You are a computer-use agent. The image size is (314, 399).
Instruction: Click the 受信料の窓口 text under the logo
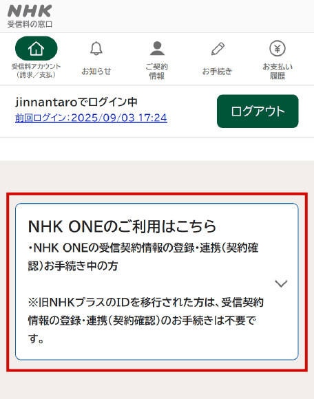click(x=30, y=25)
